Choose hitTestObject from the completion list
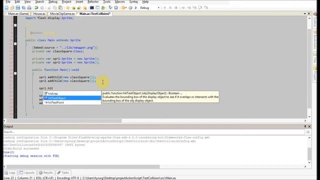 [72, 98]
